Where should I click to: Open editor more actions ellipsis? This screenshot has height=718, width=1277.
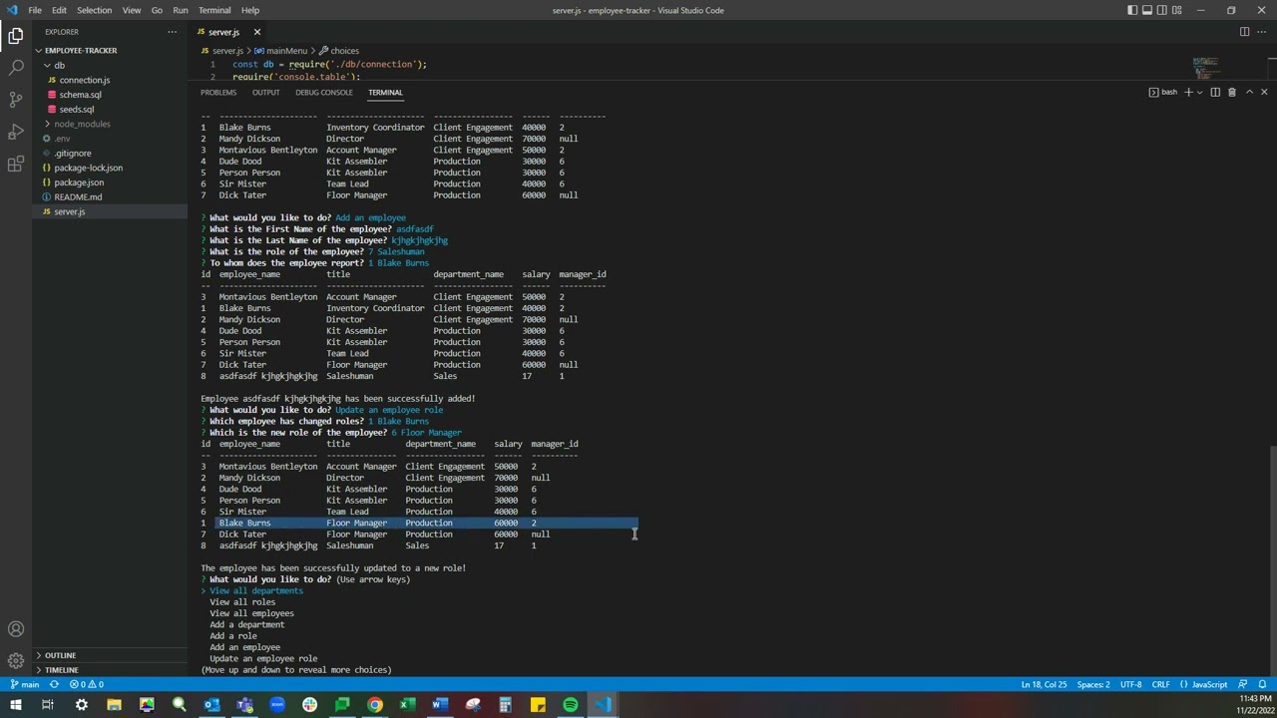(x=1262, y=32)
